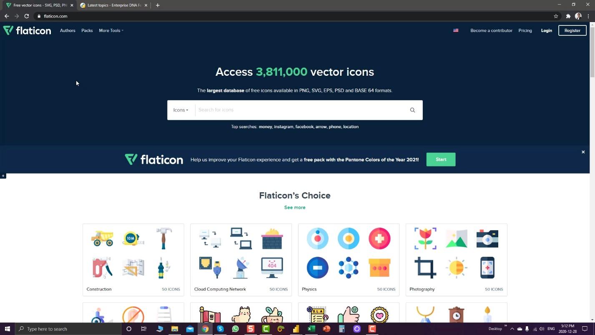The height and width of the screenshot is (335, 595).
Task: Open Cloud Computing Network pack title
Action: 220,289
